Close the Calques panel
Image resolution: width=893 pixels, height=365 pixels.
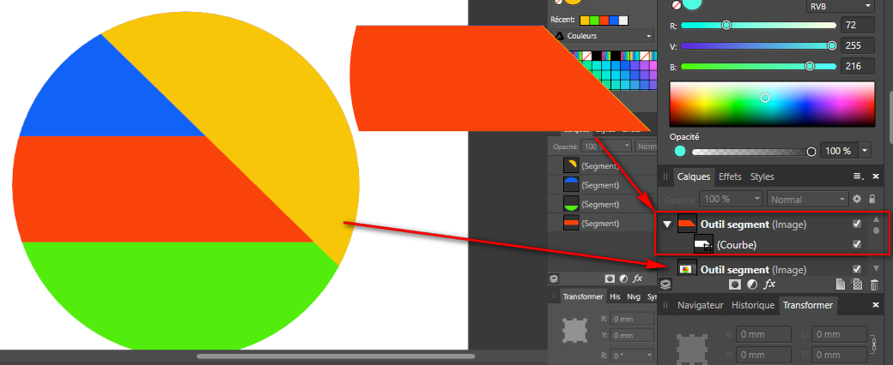coord(876,177)
